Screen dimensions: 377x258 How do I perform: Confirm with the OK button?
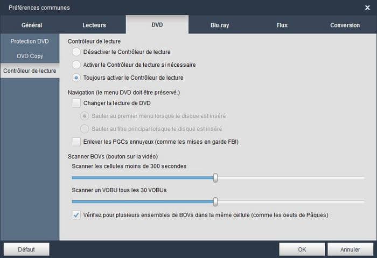point(302,249)
